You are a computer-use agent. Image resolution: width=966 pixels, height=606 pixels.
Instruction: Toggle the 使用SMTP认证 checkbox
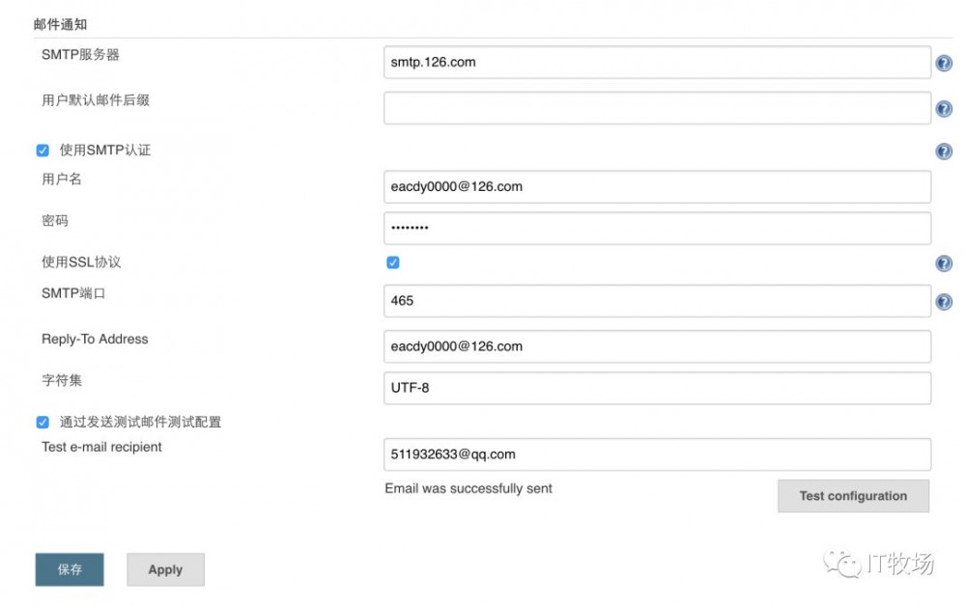point(43,151)
